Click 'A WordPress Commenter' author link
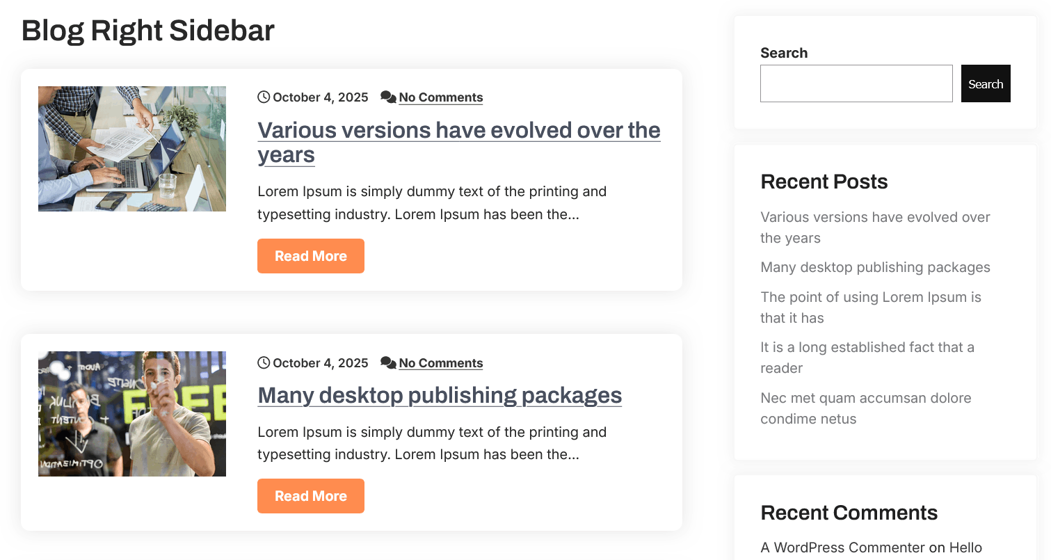This screenshot has width=1051, height=560. click(x=842, y=548)
